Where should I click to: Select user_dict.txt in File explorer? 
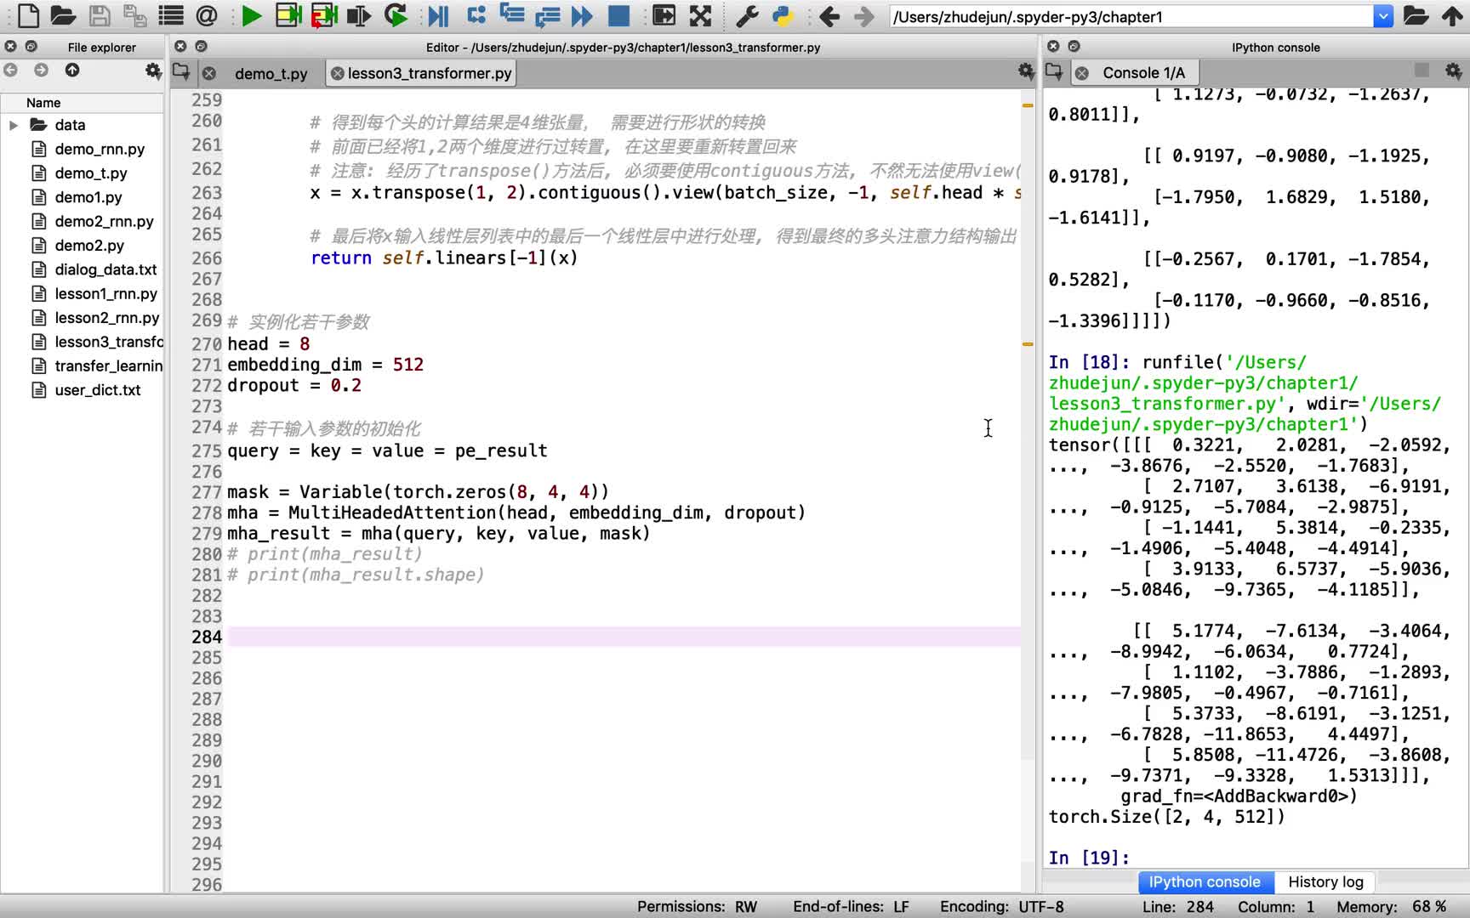[x=98, y=390]
